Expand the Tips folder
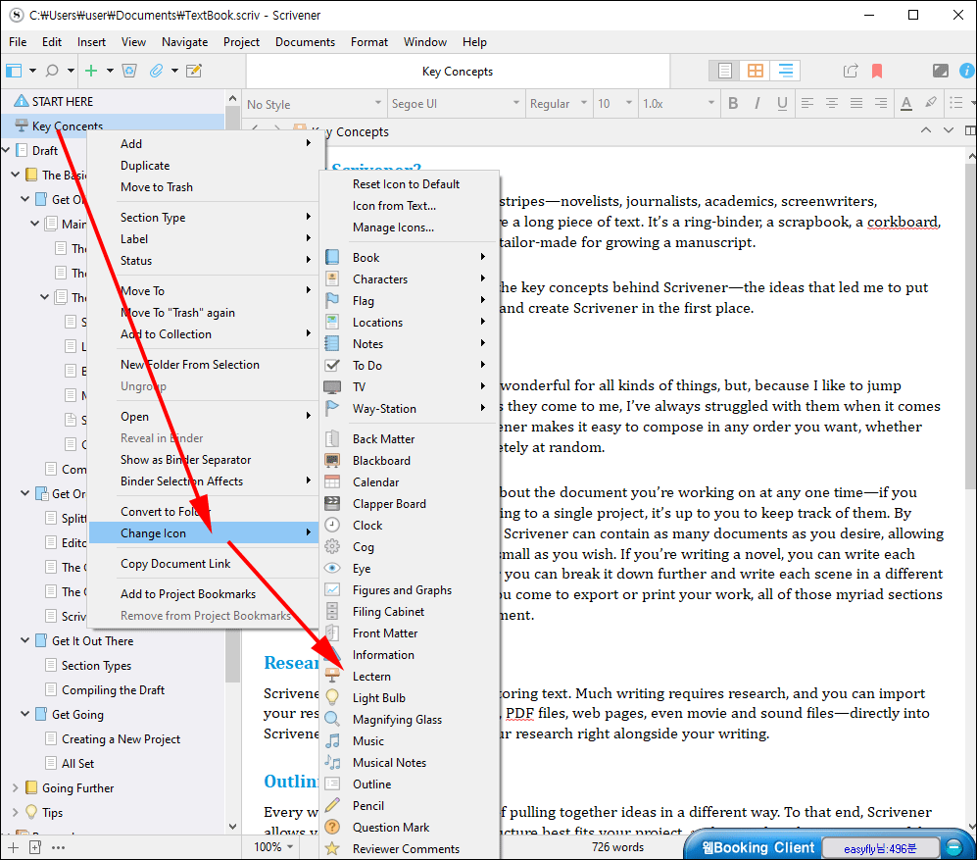Screen dimensions: 977x860 pos(15,812)
